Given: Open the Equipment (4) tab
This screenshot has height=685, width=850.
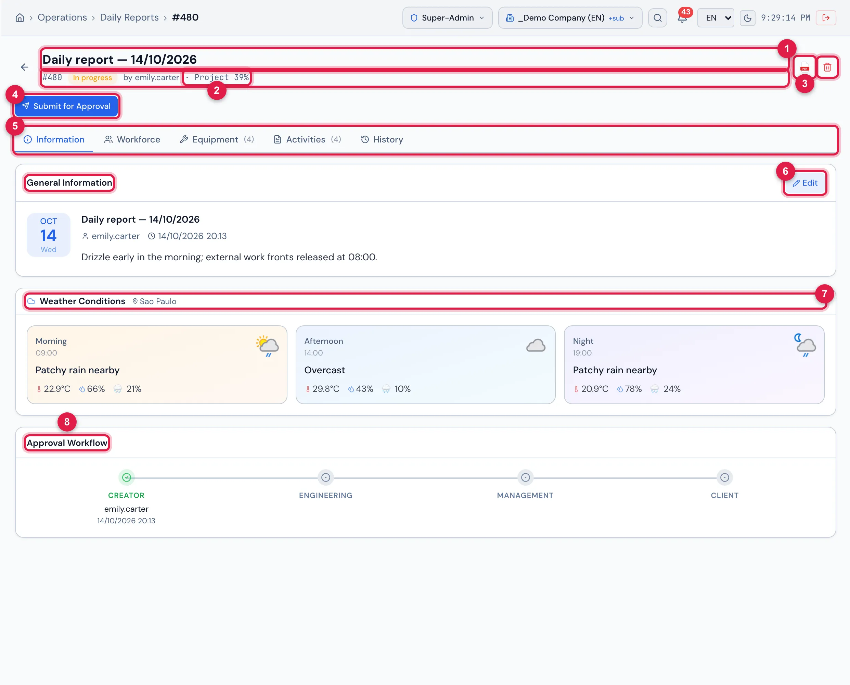Looking at the screenshot, I should (x=217, y=139).
